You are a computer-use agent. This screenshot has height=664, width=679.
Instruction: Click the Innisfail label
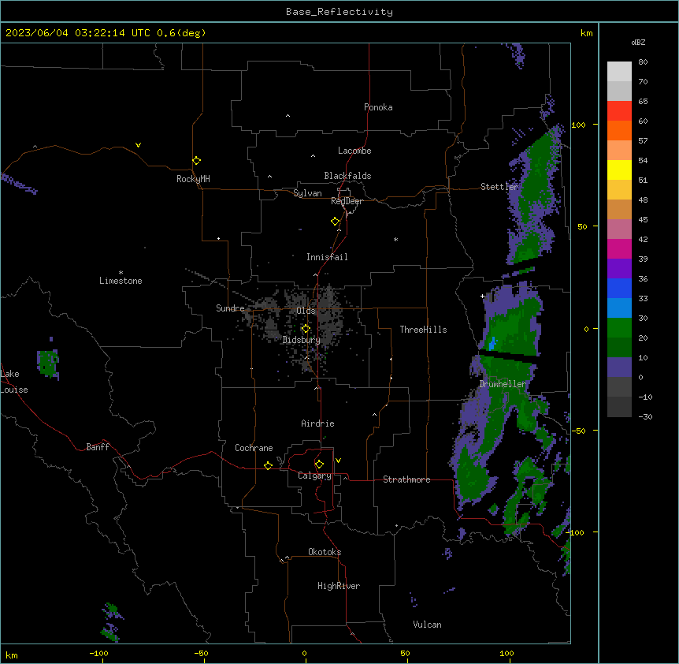327,257
